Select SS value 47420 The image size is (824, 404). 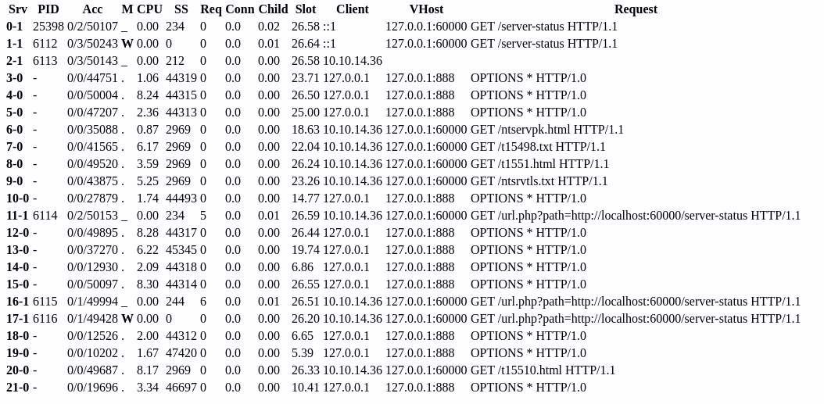pyautogui.click(x=181, y=353)
